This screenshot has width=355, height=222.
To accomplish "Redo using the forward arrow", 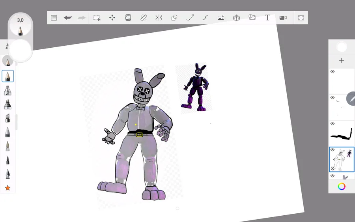I will click(82, 18).
